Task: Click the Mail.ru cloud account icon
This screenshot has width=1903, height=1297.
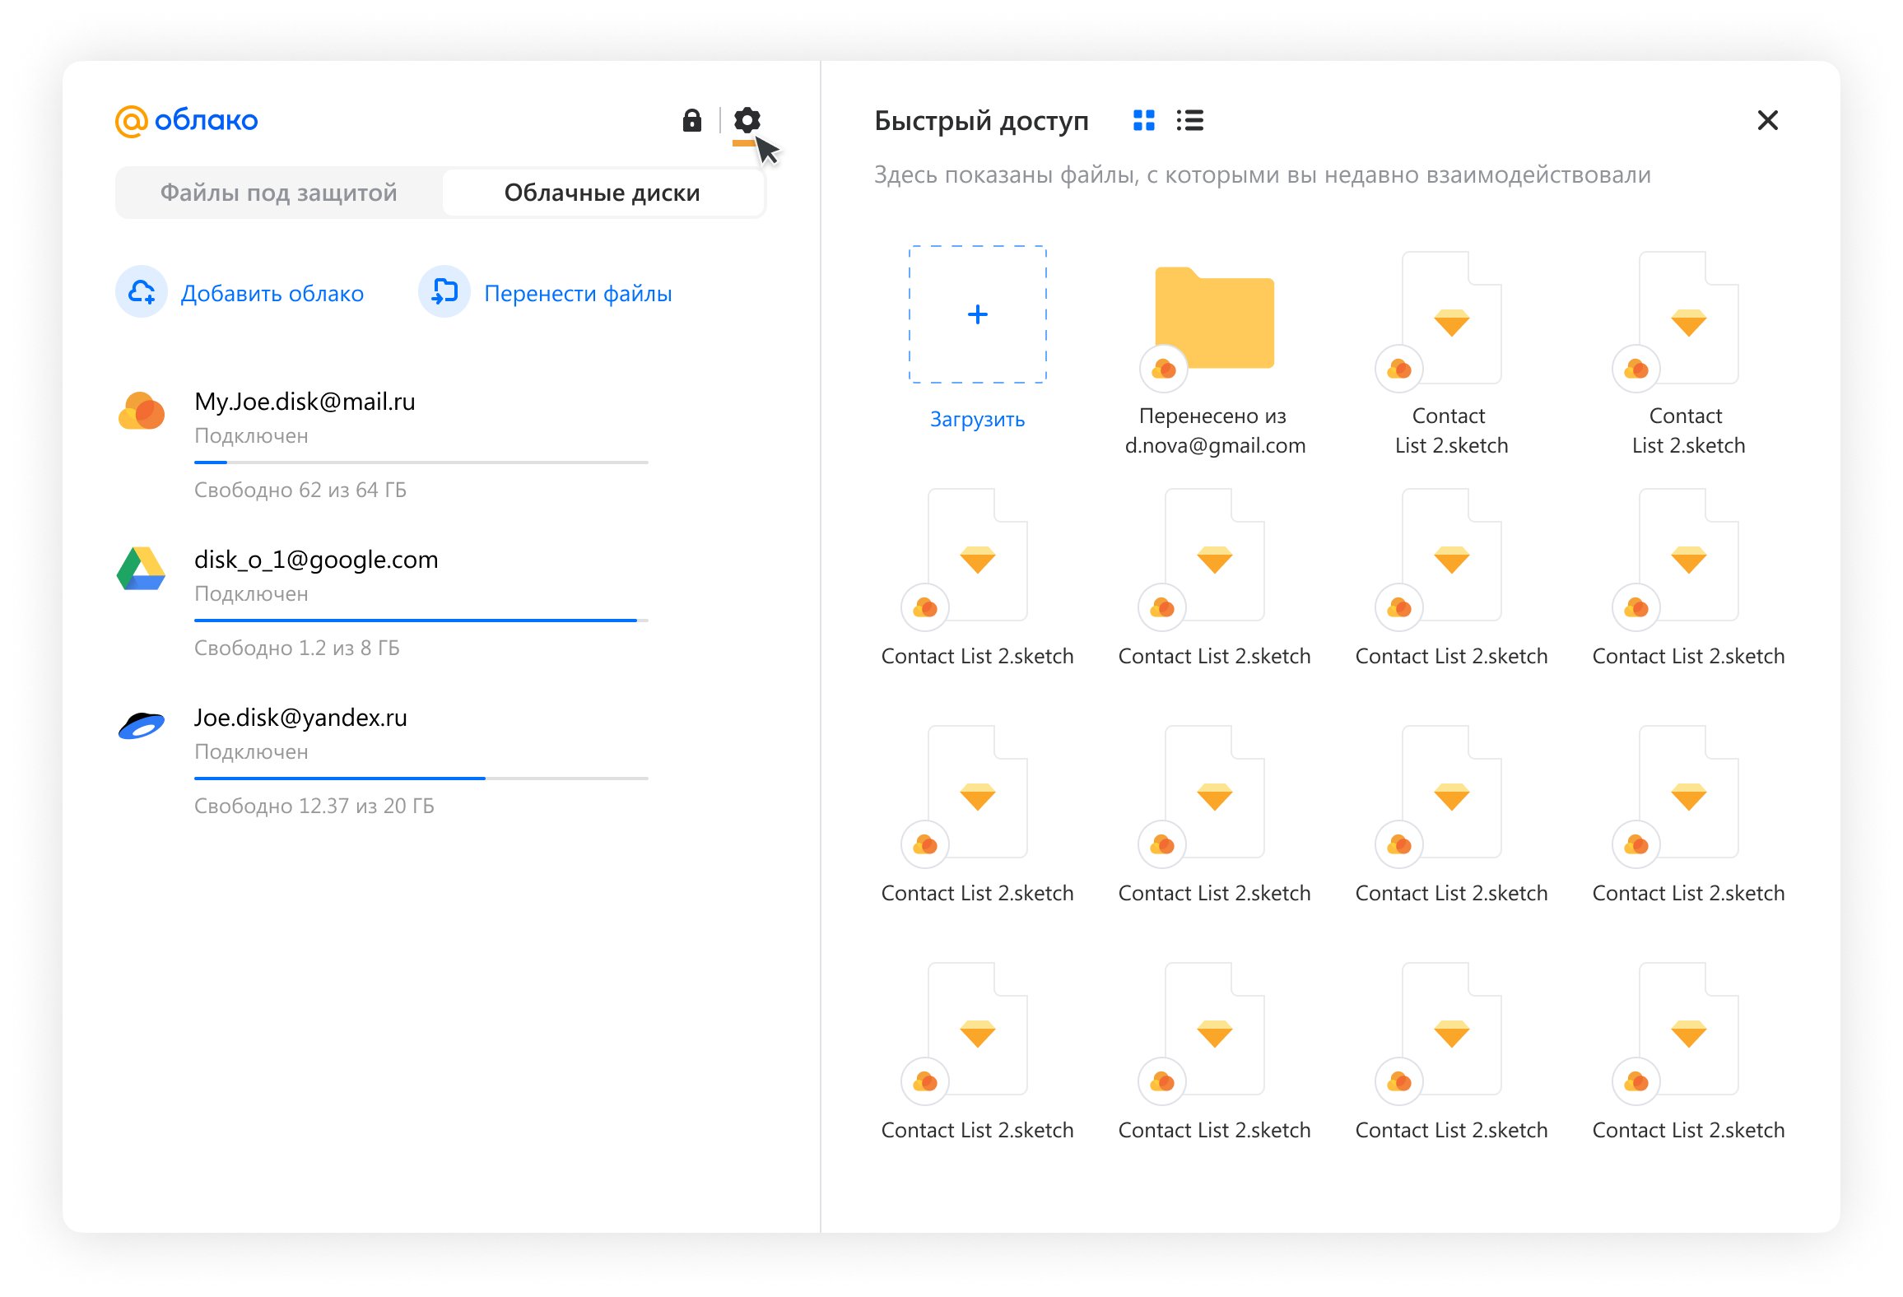Action: pyautogui.click(x=142, y=411)
